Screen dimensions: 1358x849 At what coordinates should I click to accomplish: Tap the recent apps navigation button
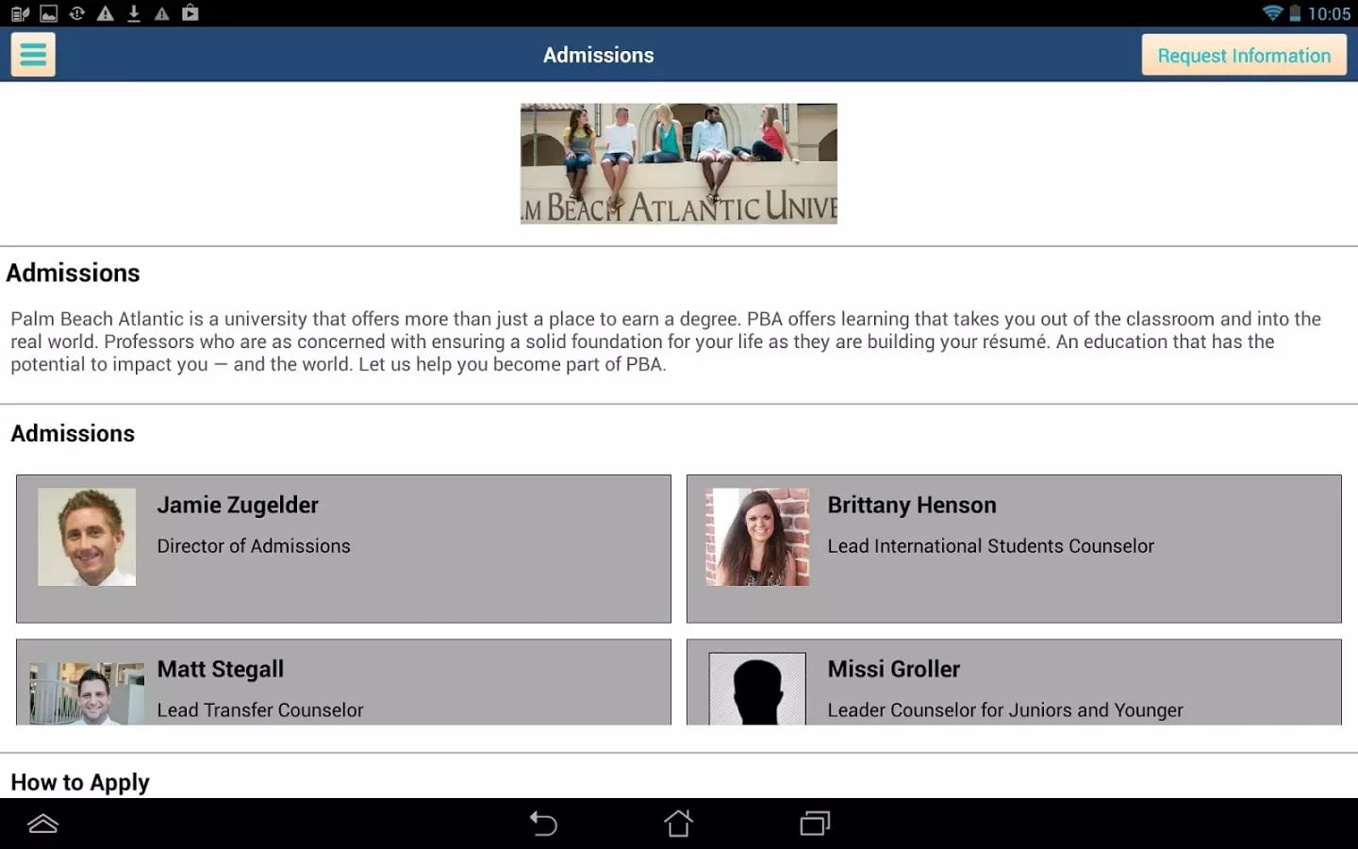[815, 824]
